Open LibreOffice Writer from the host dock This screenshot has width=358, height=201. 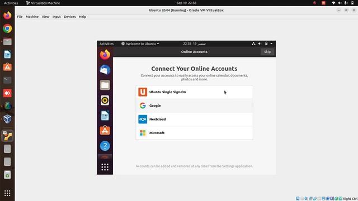click(x=7, y=55)
